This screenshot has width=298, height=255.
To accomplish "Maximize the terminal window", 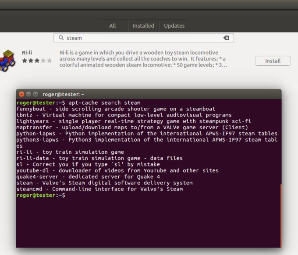I will 35,94.
